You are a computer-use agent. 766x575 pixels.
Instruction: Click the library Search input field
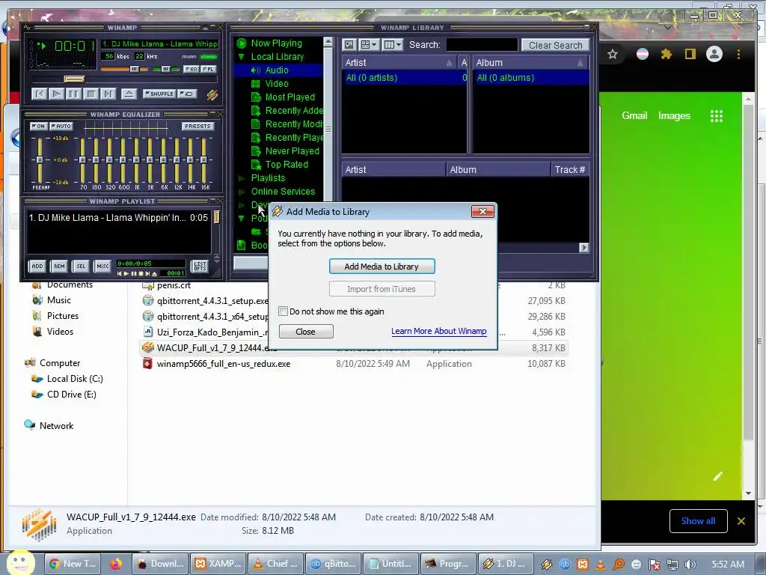pyautogui.click(x=482, y=45)
